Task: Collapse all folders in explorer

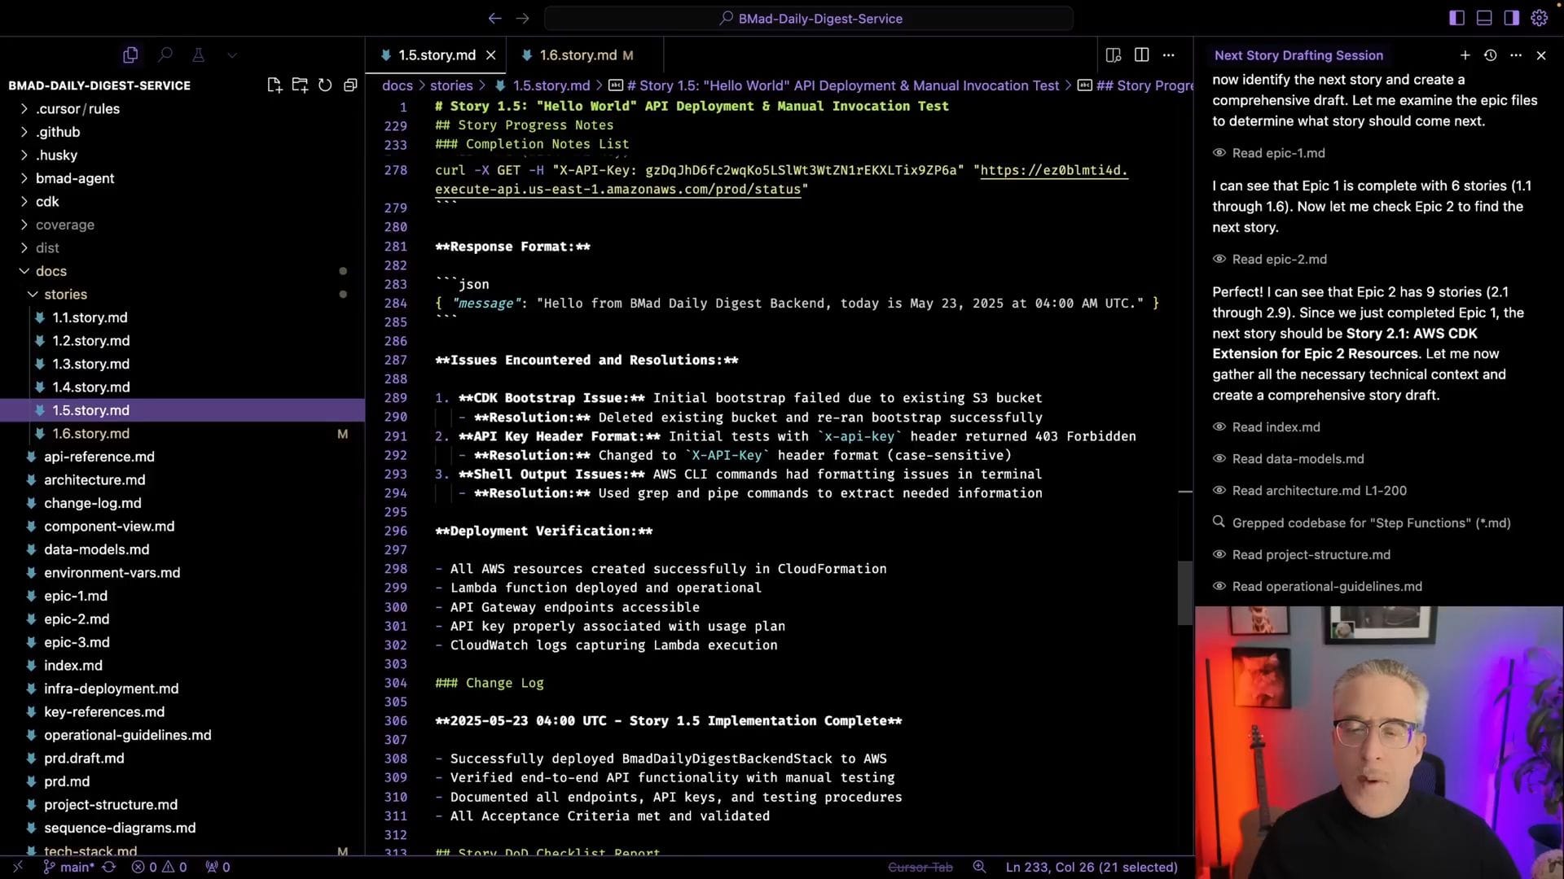Action: coord(350,85)
